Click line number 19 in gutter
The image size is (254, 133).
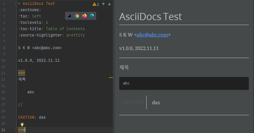[3, 117]
